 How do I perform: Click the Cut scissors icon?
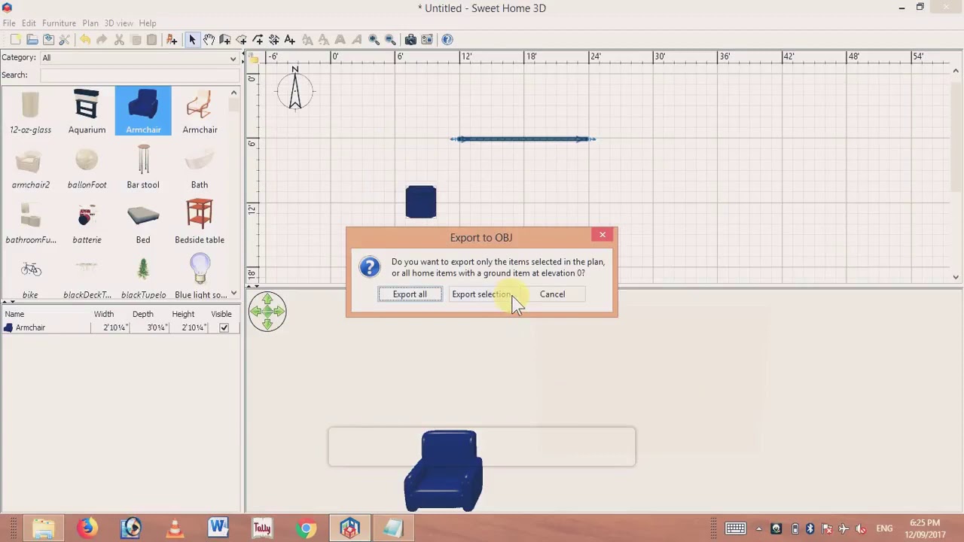[x=119, y=40]
